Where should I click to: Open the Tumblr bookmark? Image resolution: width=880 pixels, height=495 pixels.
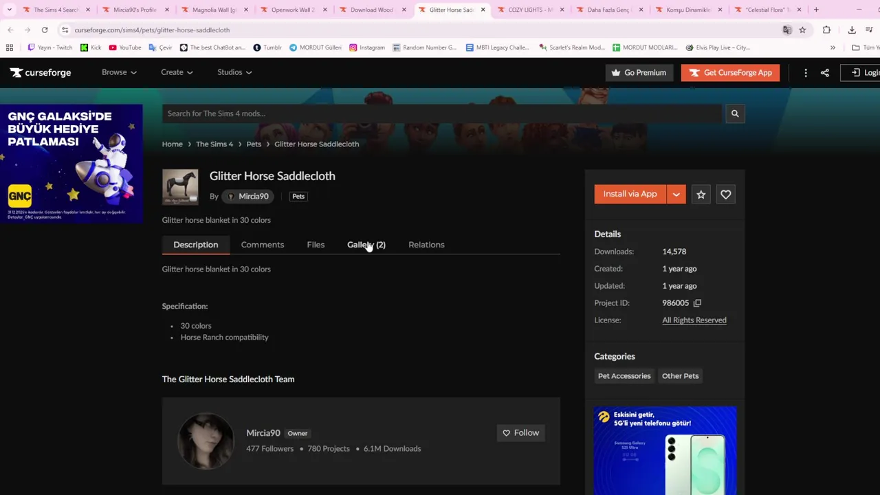[267, 47]
